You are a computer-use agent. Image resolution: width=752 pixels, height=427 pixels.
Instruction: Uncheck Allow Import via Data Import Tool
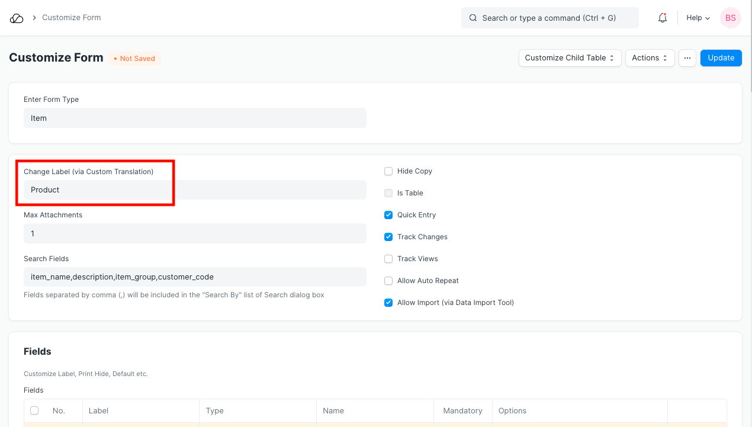tap(388, 303)
